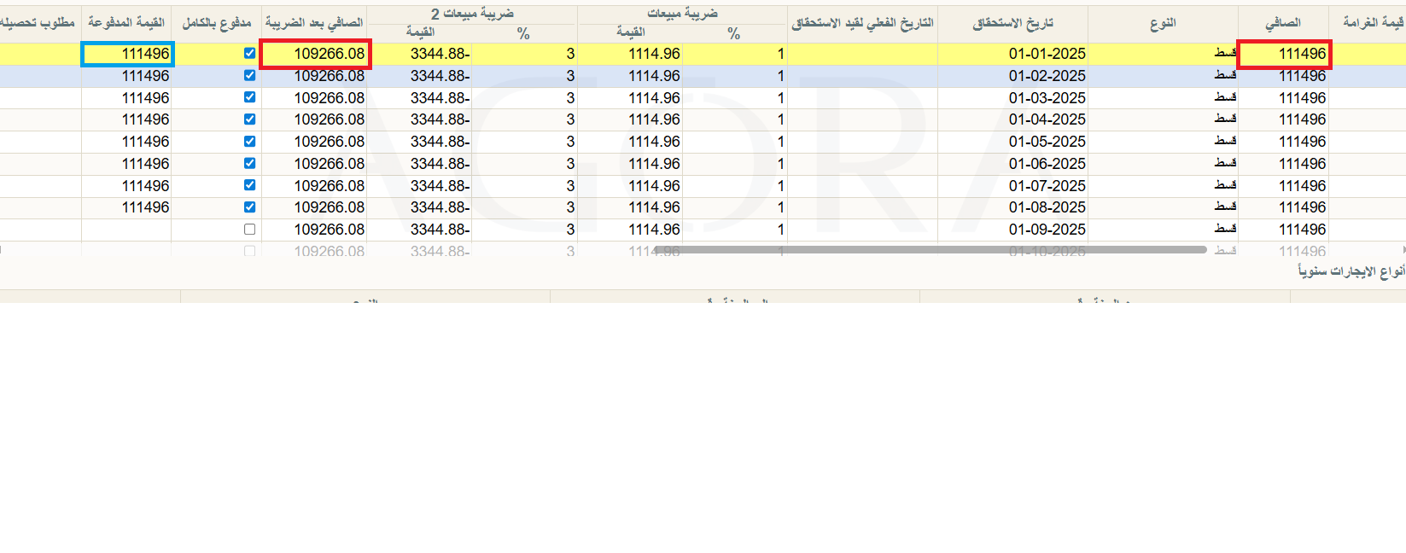
Task: Click the قسط type cell in row 01-08-2025
Action: [1163, 207]
